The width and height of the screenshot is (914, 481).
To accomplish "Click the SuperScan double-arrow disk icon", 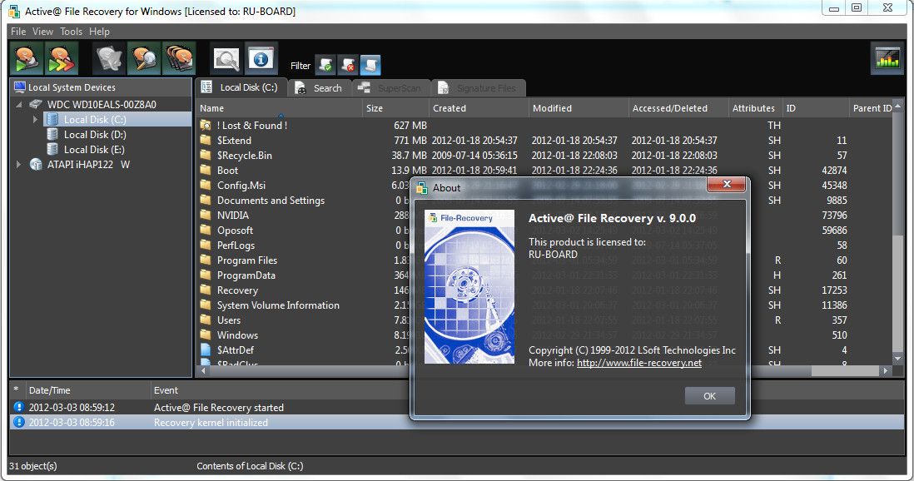I will [62, 58].
